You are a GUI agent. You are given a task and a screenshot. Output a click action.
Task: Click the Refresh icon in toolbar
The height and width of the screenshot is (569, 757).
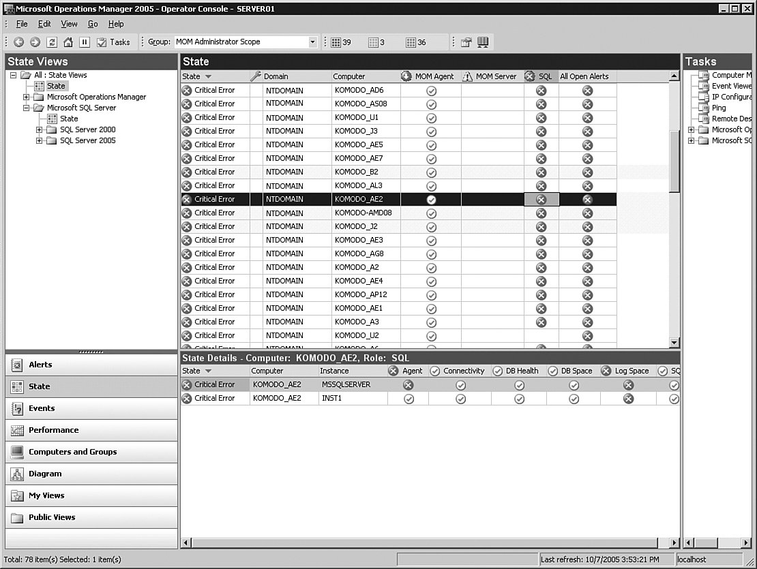point(52,42)
